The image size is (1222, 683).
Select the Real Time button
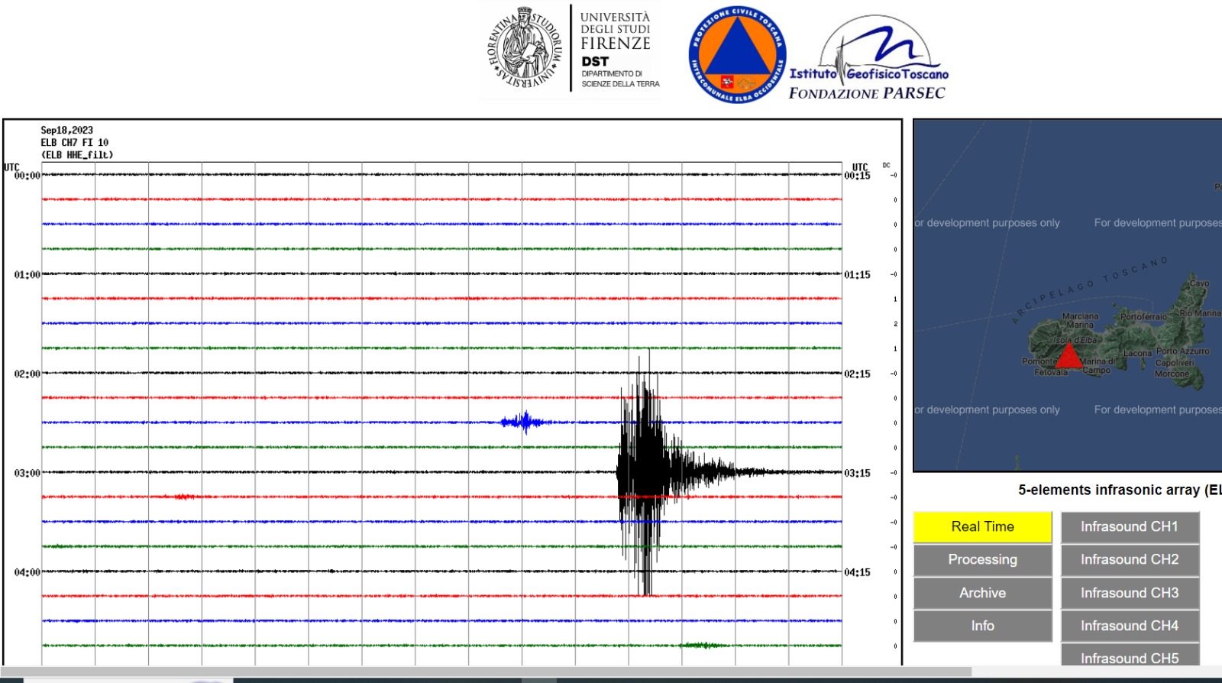point(982,526)
